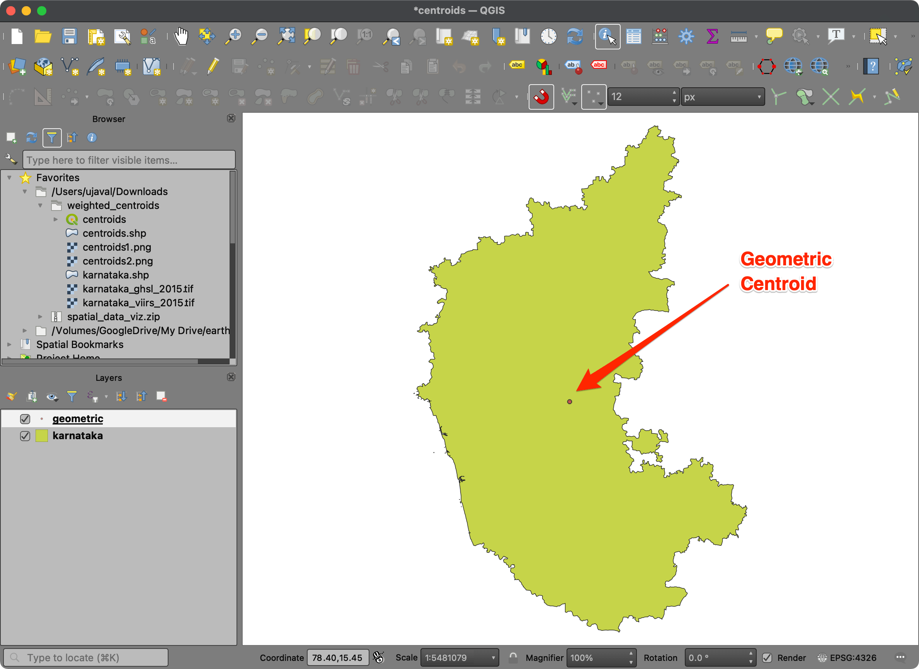
Task: Open the snapping units dropdown showing px
Action: point(723,97)
